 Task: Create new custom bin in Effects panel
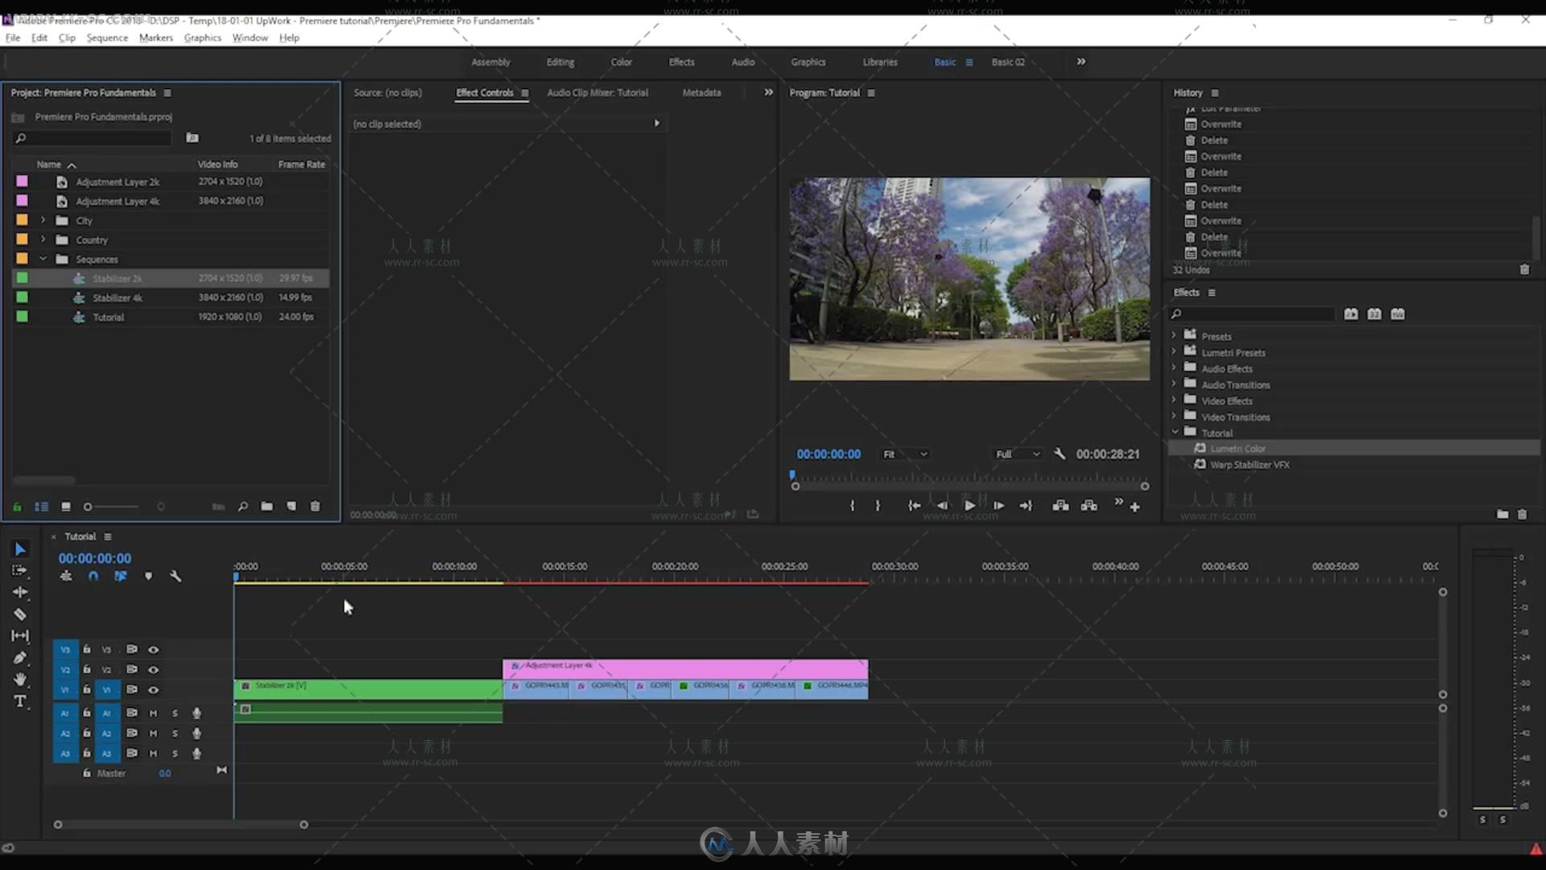(1503, 514)
